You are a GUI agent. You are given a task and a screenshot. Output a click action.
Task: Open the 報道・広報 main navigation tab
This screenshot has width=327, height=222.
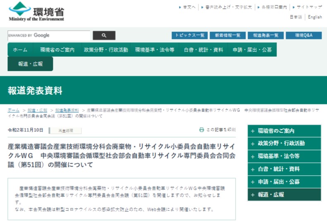click(31, 64)
